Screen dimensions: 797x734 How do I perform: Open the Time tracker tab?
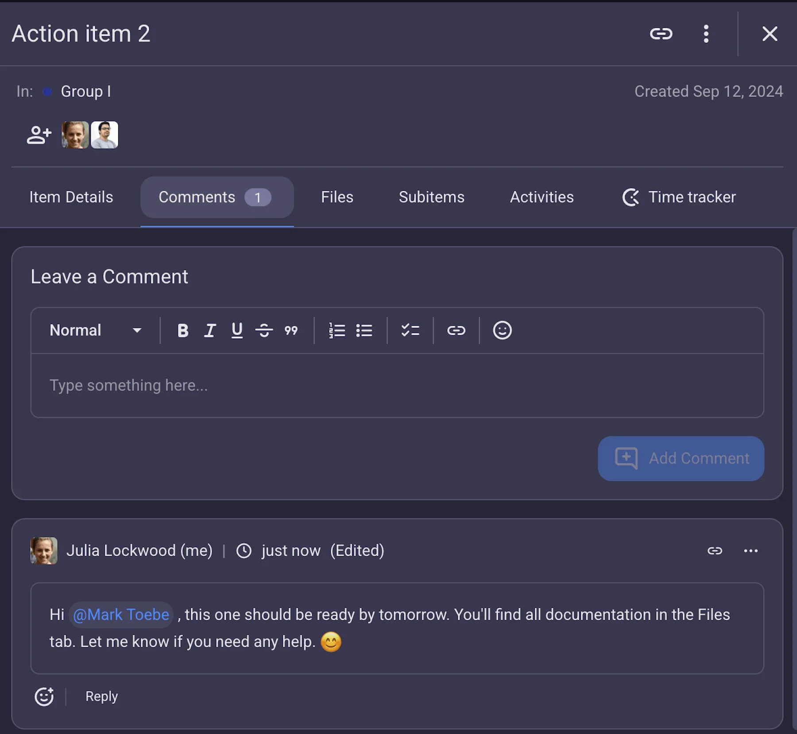(x=679, y=197)
